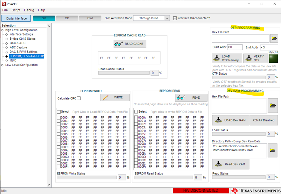Check row 0000 in EEPROM WRITE

[59, 118]
